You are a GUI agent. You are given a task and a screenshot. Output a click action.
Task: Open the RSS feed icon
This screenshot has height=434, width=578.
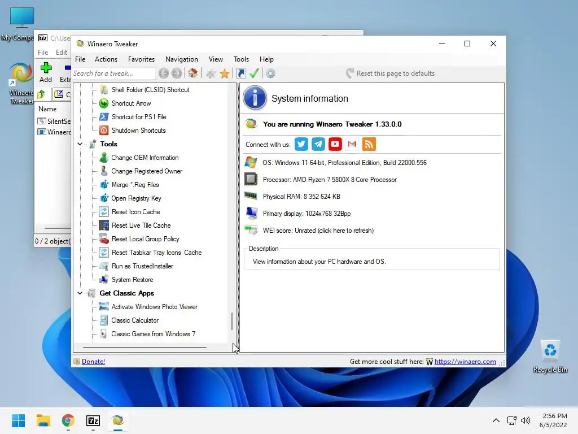(x=369, y=144)
